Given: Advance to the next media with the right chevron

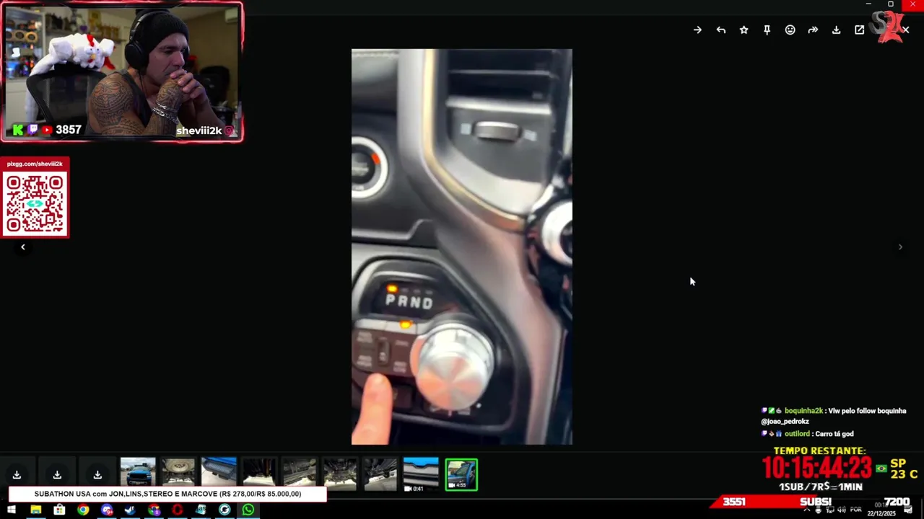Looking at the screenshot, I should [x=900, y=247].
